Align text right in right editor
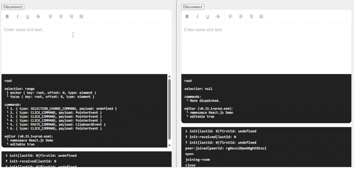The image size is (354, 170). 251,16
